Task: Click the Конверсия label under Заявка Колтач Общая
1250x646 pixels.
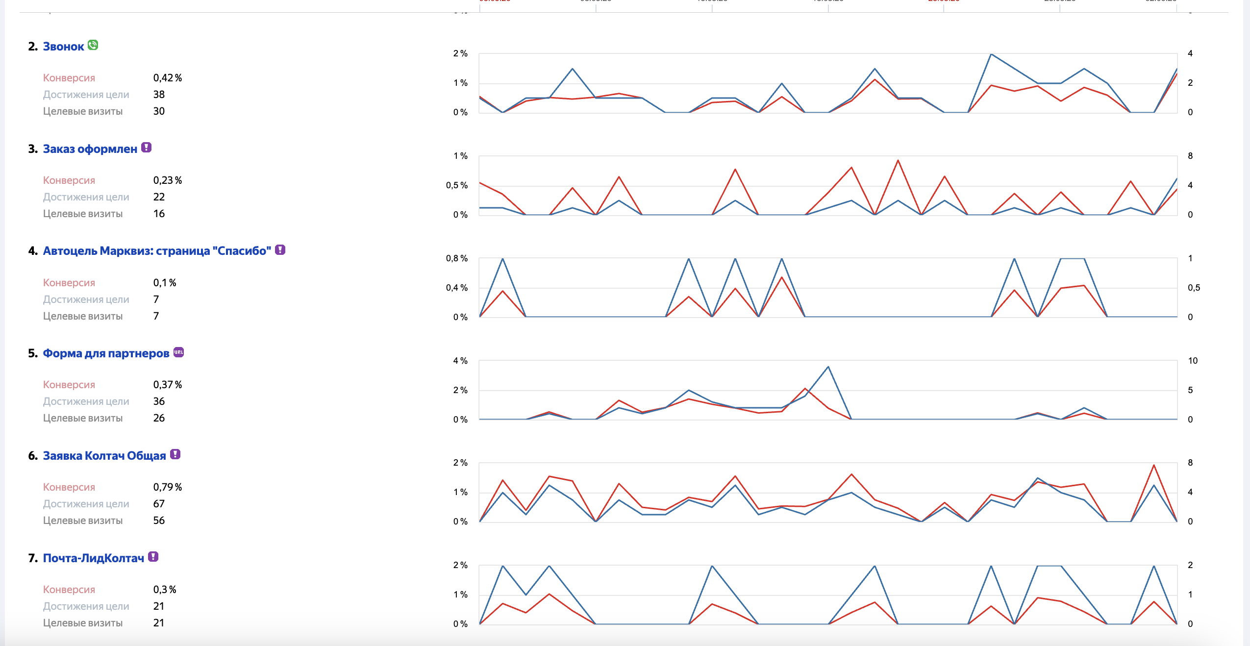Action: [x=69, y=487]
